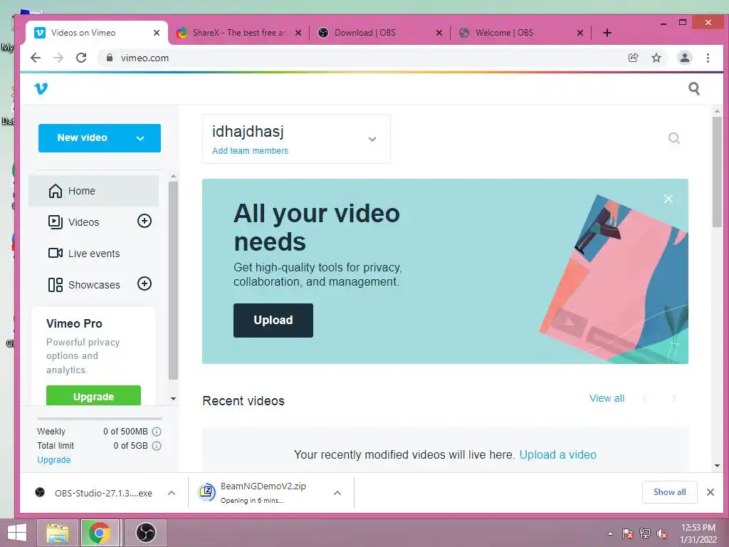
Task: Click View all recent videos link
Action: coord(607,398)
